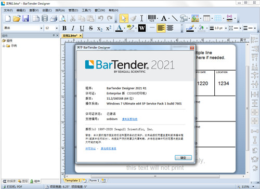Screen dimensions: 260x189
Task: Redo the action with the redo arrow
Action: pos(110,18)
